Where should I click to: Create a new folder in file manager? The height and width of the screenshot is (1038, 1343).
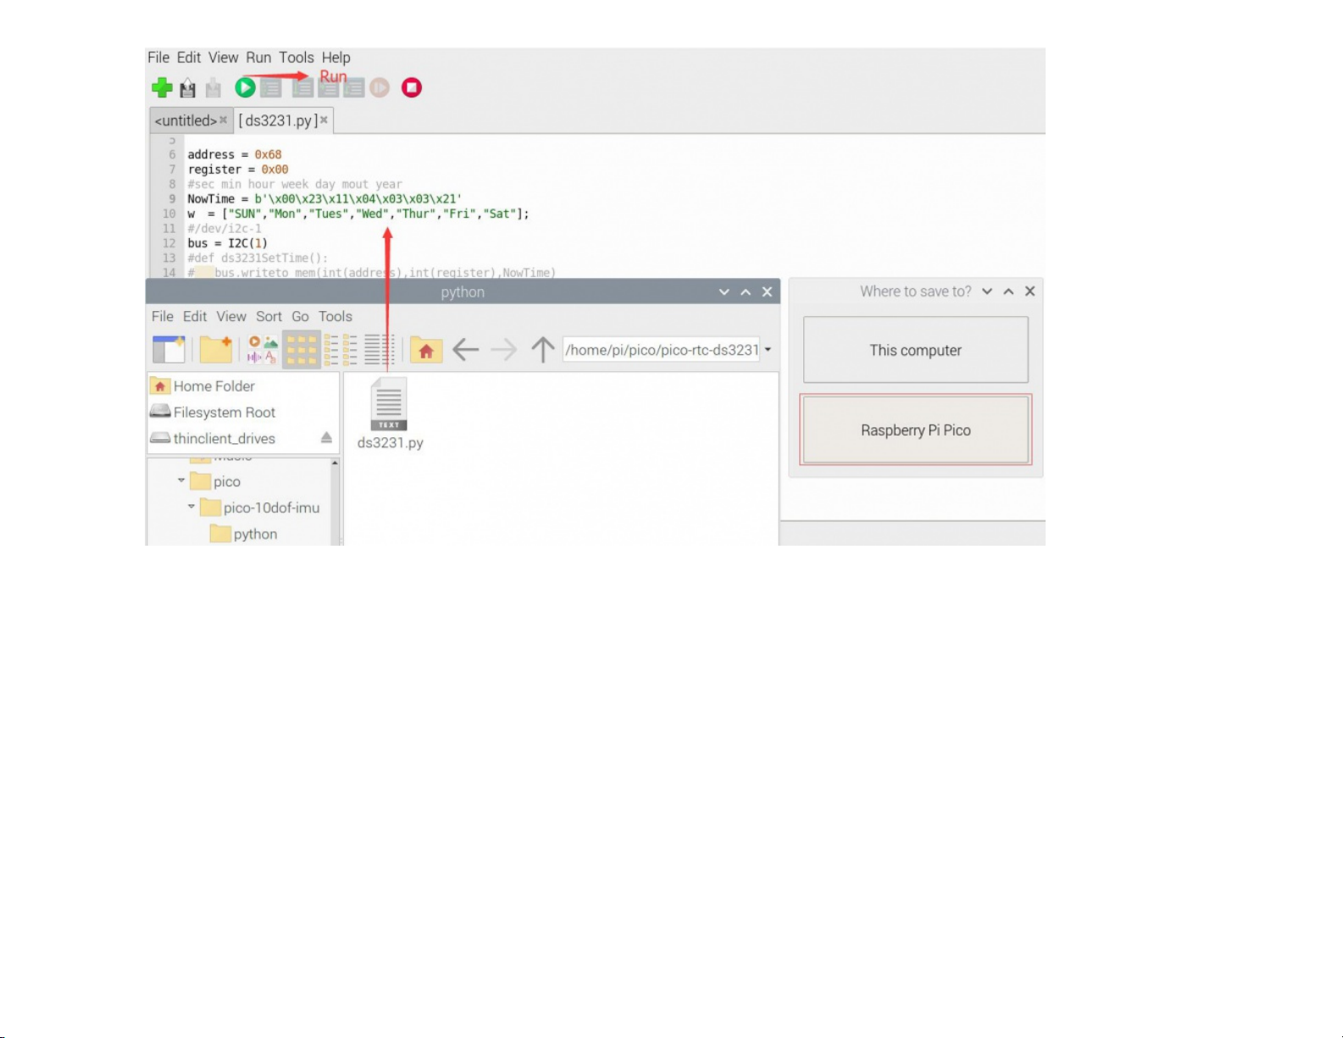(x=216, y=349)
